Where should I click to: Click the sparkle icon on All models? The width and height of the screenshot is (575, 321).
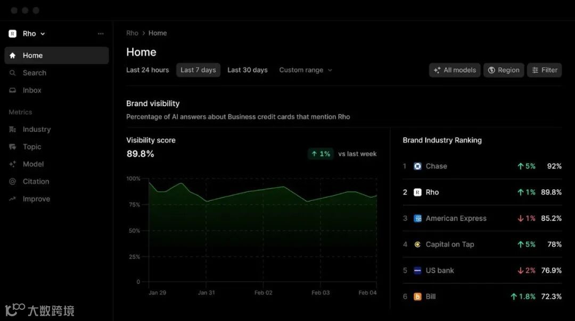click(x=437, y=70)
